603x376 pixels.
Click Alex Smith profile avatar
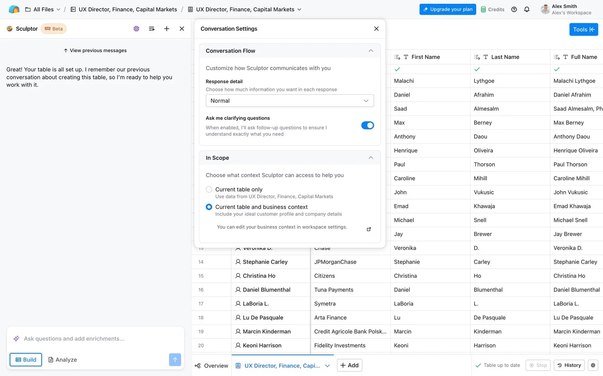click(545, 9)
